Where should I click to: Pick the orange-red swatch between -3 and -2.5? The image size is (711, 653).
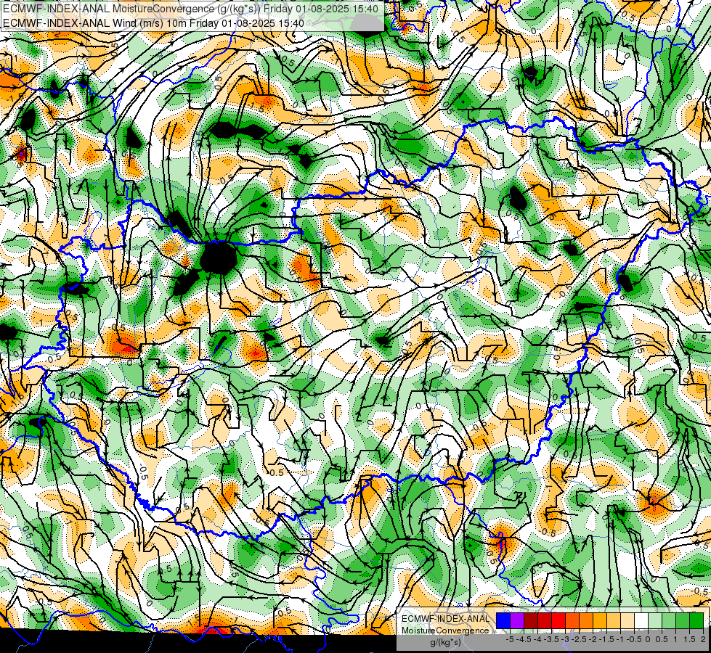pyautogui.click(x=572, y=620)
